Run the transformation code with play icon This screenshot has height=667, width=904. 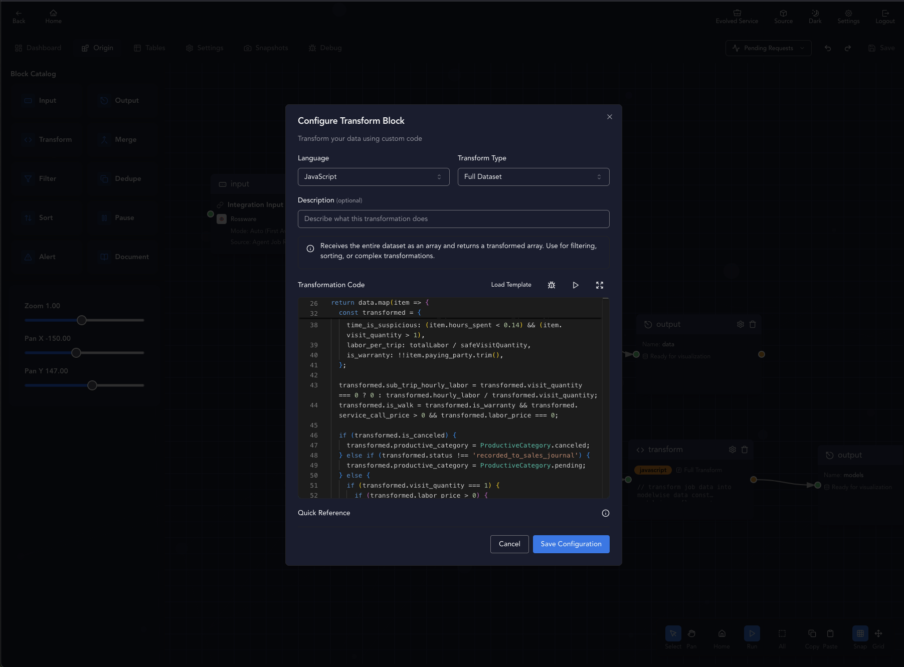[576, 285]
